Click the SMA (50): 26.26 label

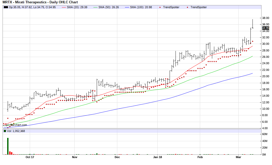109,7
